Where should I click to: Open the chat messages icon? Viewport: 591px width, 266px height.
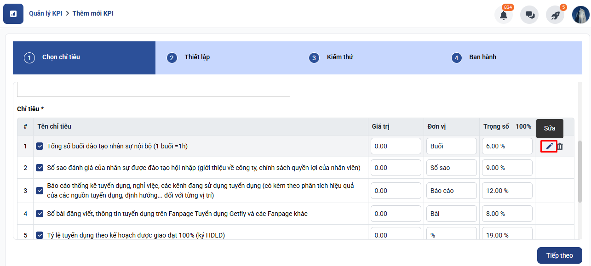[529, 15]
